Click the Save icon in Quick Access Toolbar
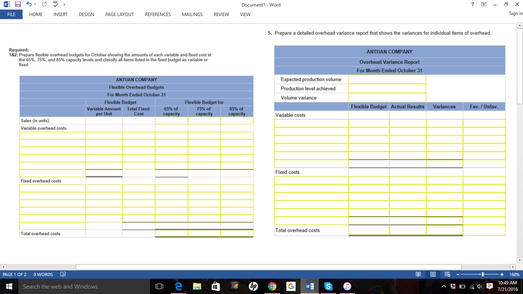The width and height of the screenshot is (523, 294). pyautogui.click(x=18, y=5)
